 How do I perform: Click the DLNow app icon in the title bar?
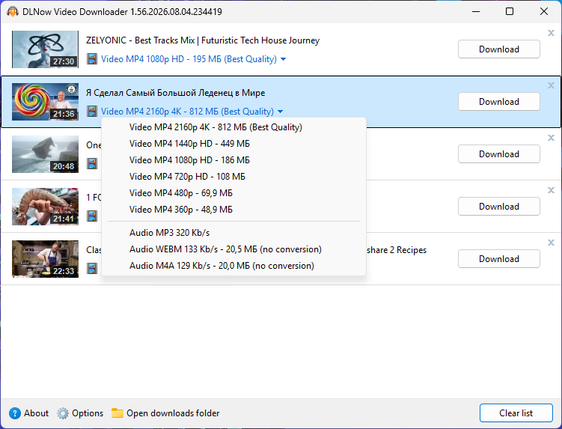13,11
